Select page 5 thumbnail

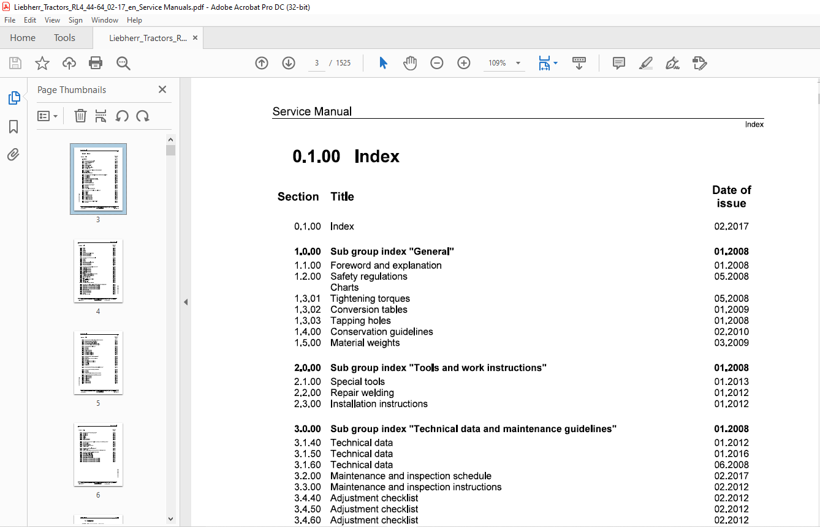(x=98, y=362)
